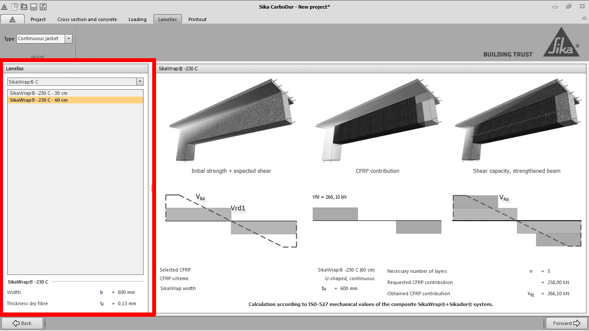Save the current project
This screenshot has height=331, width=589.
pyautogui.click(x=34, y=7)
